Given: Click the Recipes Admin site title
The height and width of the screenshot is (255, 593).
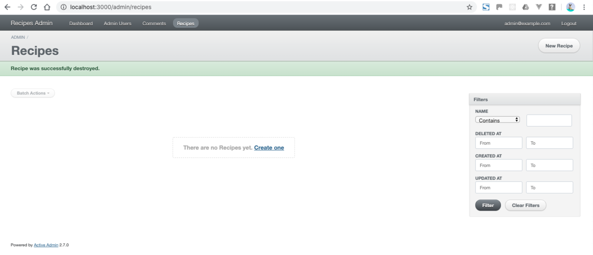Looking at the screenshot, I should (x=32, y=23).
